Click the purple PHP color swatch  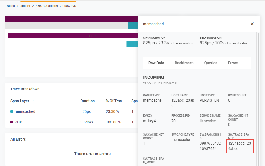click(x=12, y=122)
